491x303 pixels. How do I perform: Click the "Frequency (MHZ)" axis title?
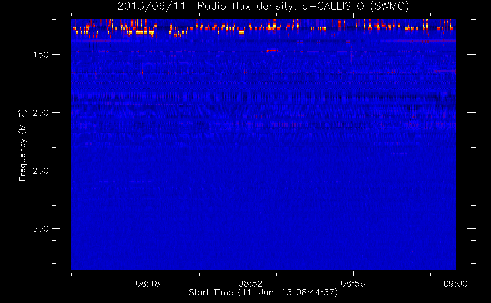pos(23,145)
